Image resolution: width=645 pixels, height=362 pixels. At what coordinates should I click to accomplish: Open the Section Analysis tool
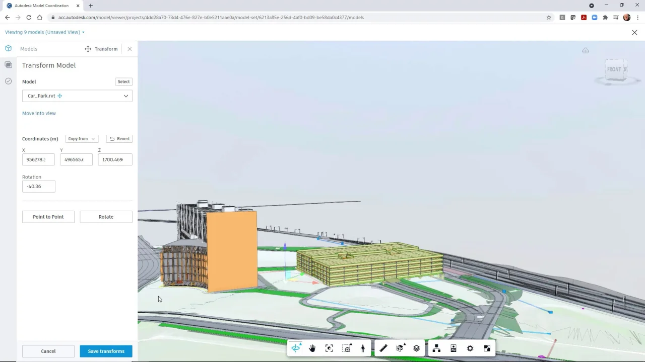pyautogui.click(x=401, y=348)
